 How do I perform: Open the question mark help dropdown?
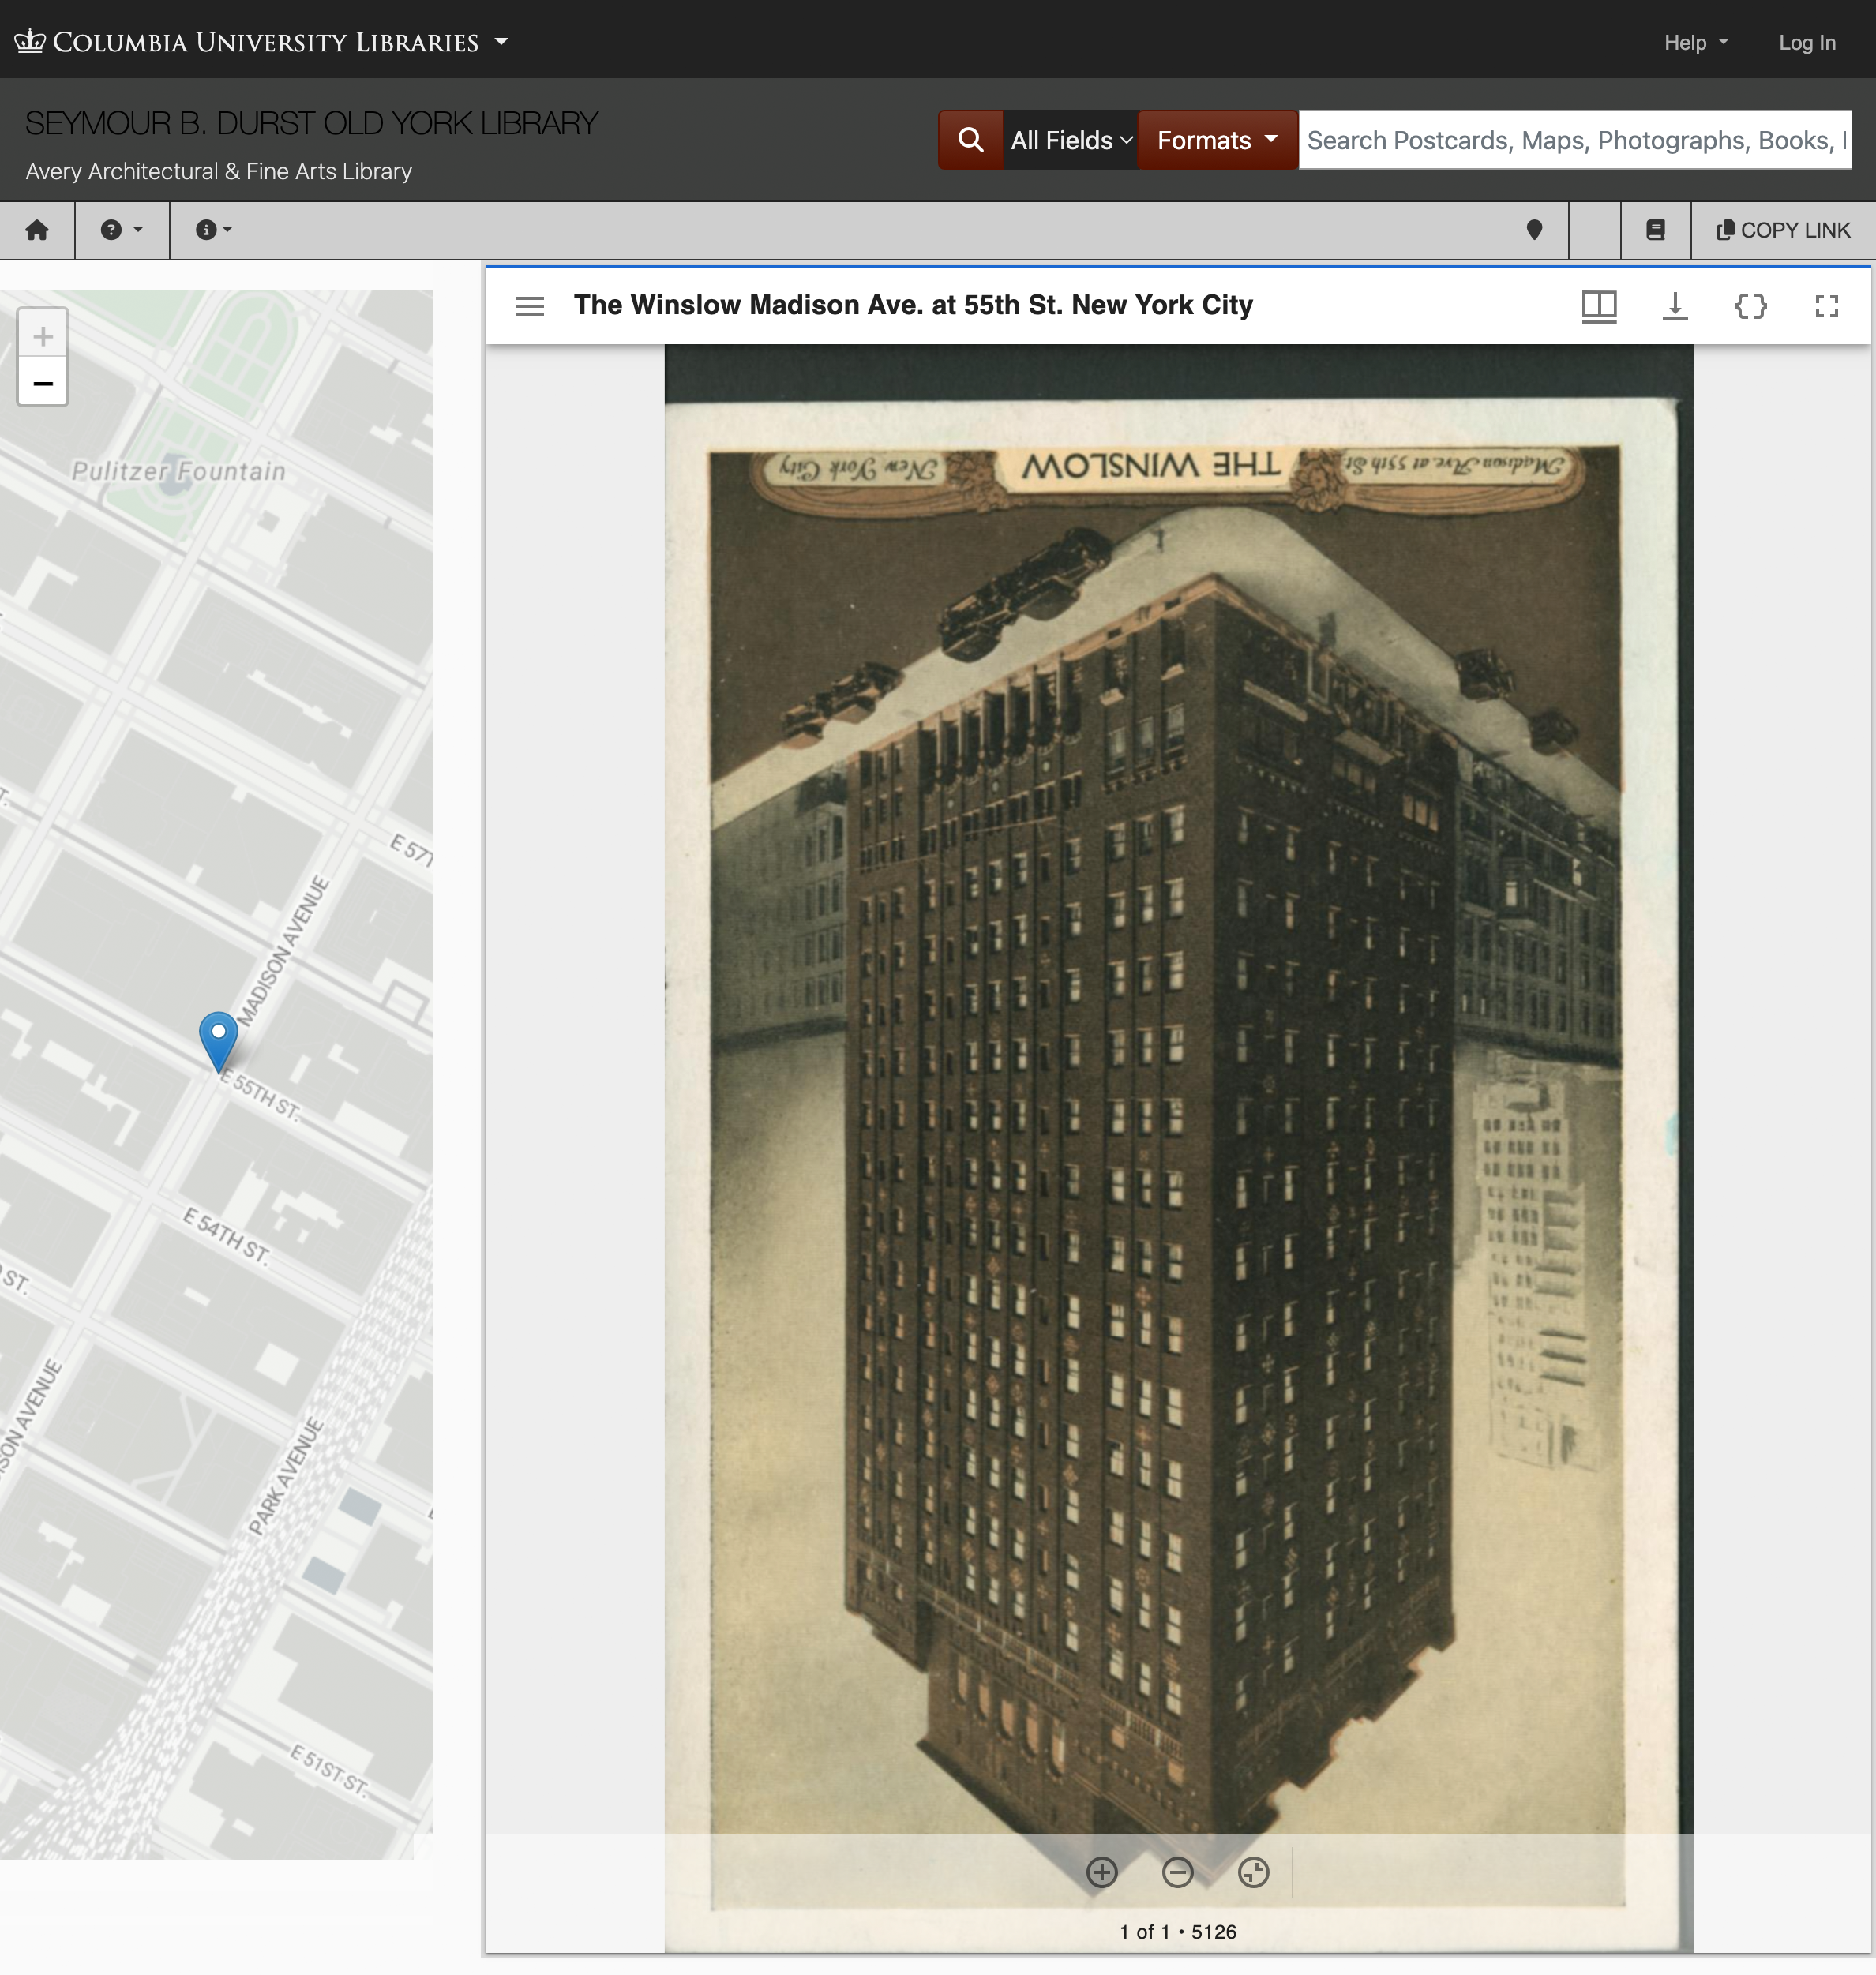coord(122,230)
